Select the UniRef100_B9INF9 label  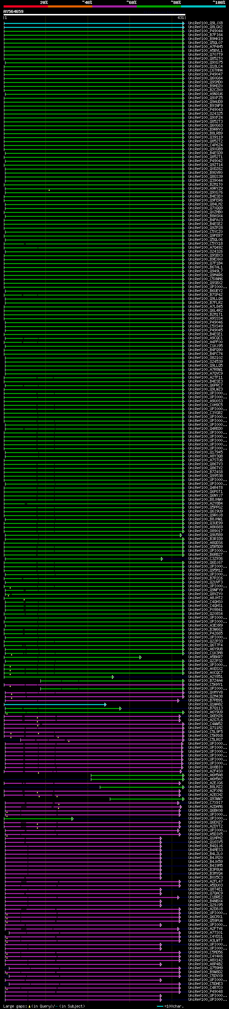coord(205,106)
